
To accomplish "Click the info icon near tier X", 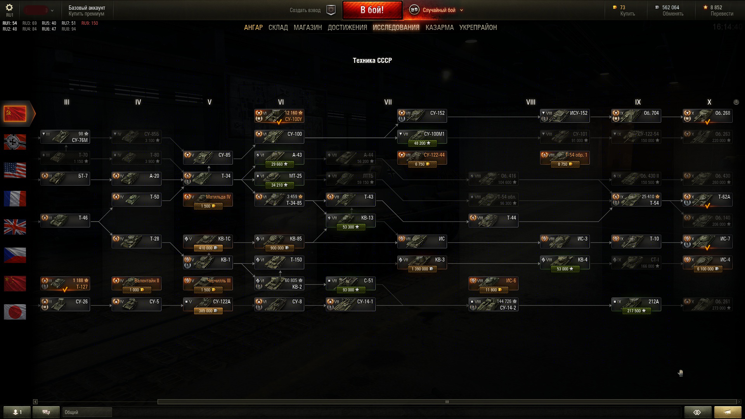I will 736,102.
